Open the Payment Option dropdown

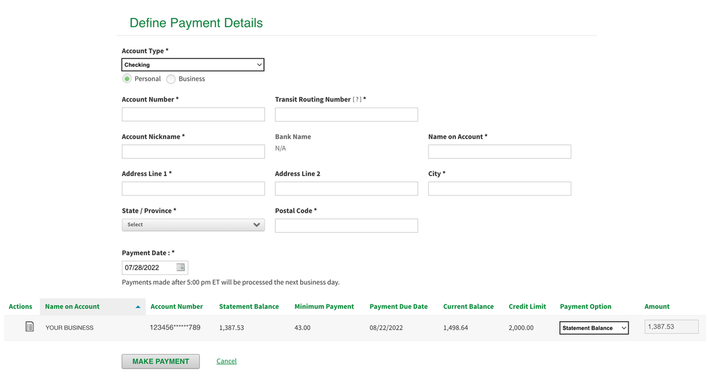pyautogui.click(x=594, y=328)
